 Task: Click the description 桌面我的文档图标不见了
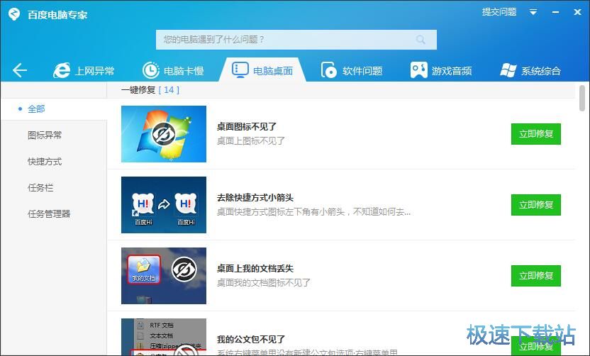tap(264, 283)
